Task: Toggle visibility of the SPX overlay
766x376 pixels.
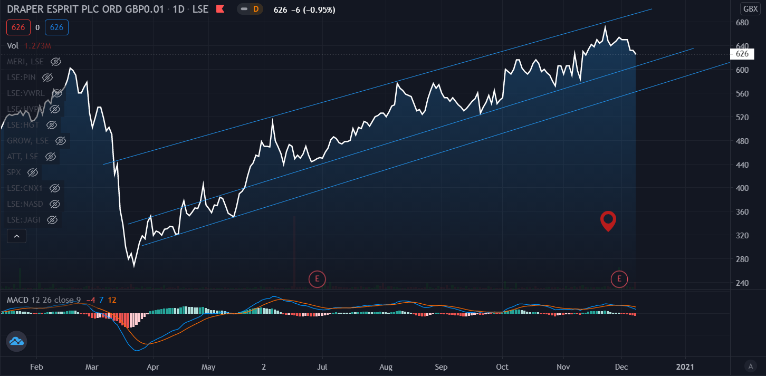Action: (33, 172)
